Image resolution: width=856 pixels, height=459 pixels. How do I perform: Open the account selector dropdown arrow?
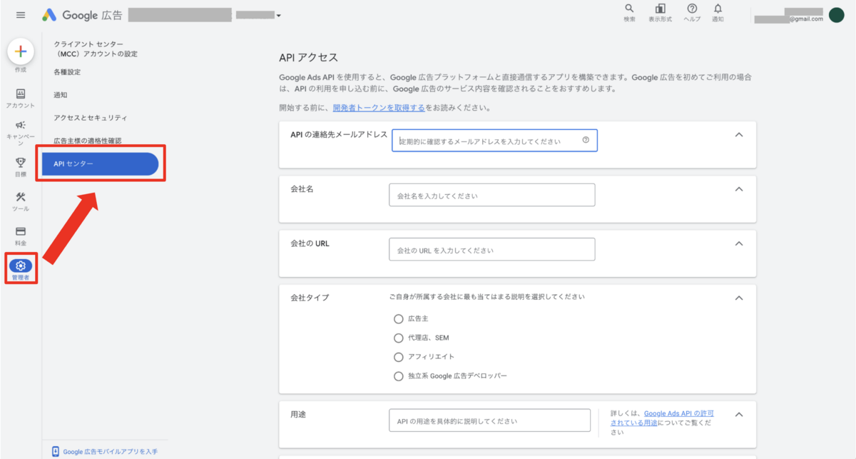[279, 16]
